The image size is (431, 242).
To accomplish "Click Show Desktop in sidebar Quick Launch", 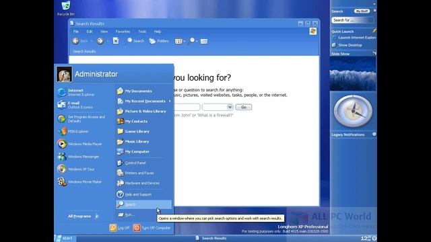I will pos(347,45).
